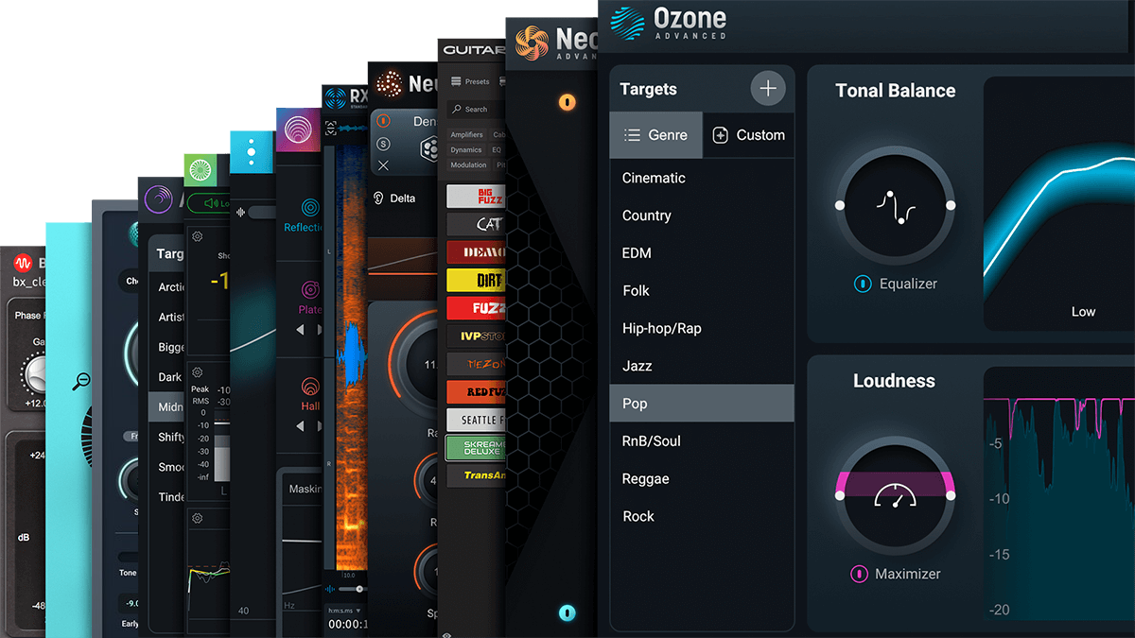The width and height of the screenshot is (1135, 638).
Task: Click the Loudness level graph
Action: point(1059,491)
